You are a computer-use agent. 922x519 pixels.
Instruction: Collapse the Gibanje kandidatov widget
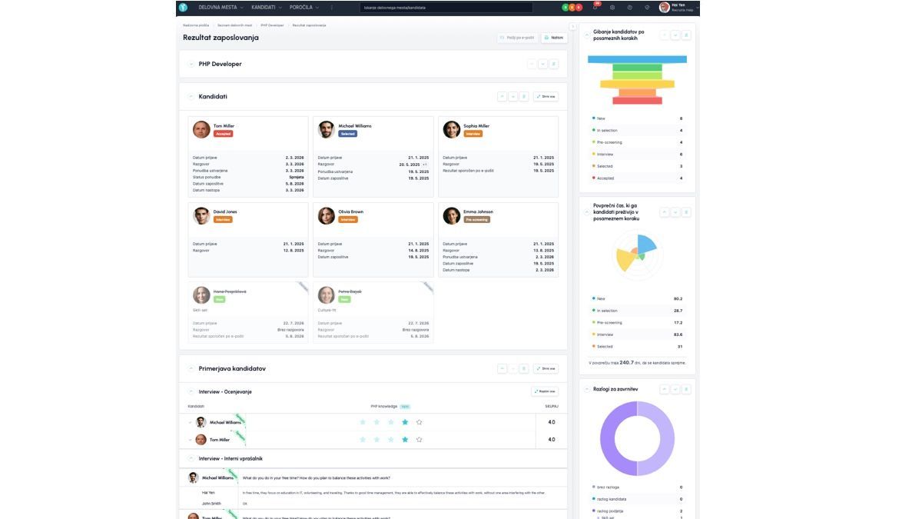click(587, 35)
